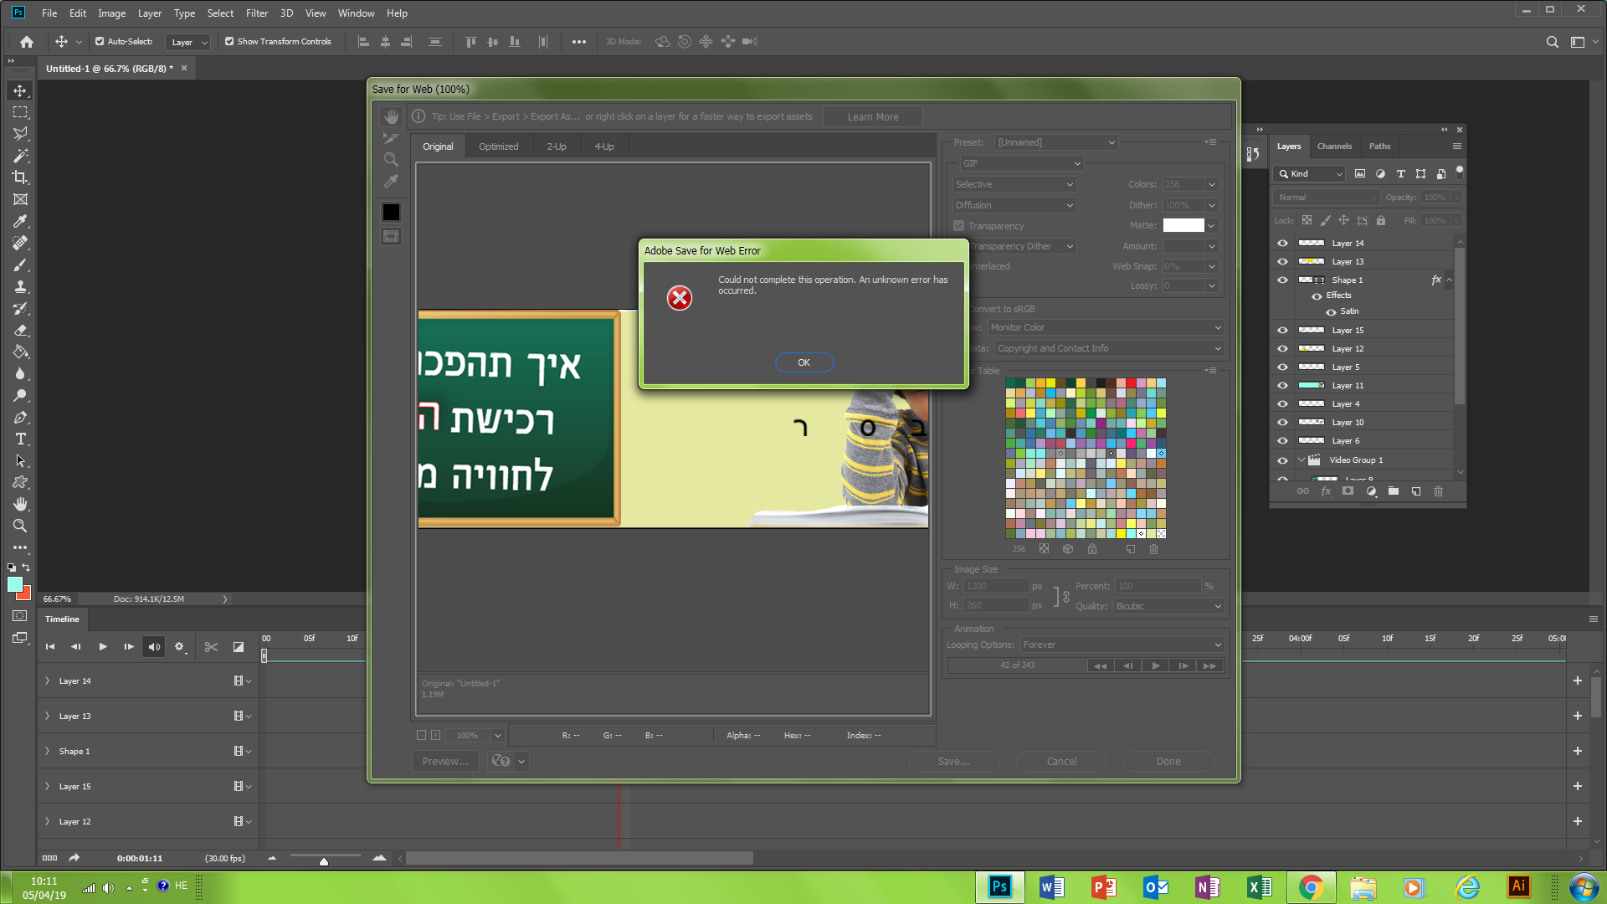Hide Layer 14 visibility eye
The width and height of the screenshot is (1607, 904).
1282,243
